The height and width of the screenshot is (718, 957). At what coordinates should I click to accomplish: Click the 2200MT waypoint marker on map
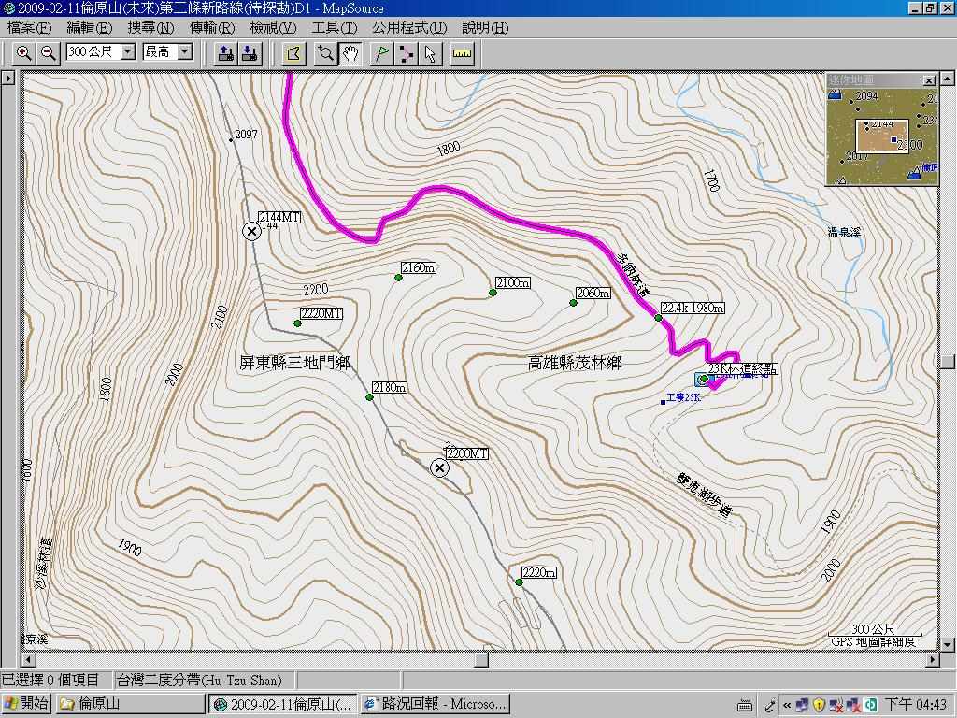(x=439, y=467)
